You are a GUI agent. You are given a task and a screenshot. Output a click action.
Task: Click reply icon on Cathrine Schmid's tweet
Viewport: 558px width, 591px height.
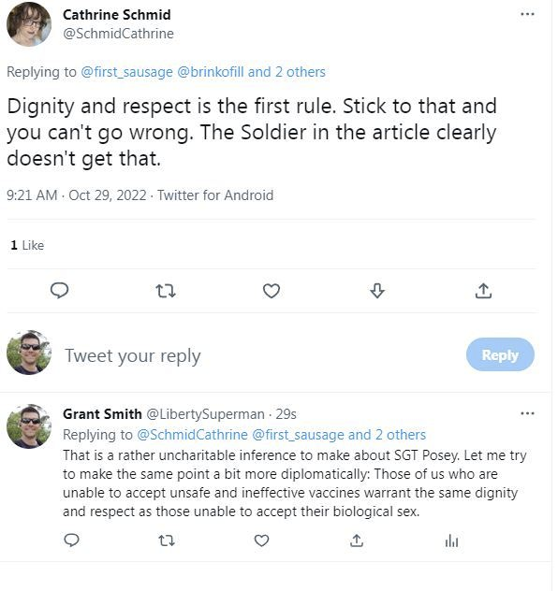click(59, 291)
